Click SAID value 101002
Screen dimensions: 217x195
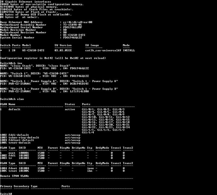[24, 155]
